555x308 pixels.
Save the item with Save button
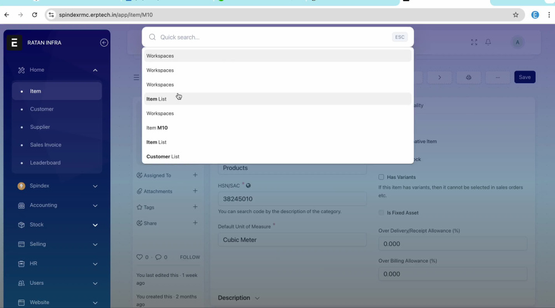click(524, 77)
